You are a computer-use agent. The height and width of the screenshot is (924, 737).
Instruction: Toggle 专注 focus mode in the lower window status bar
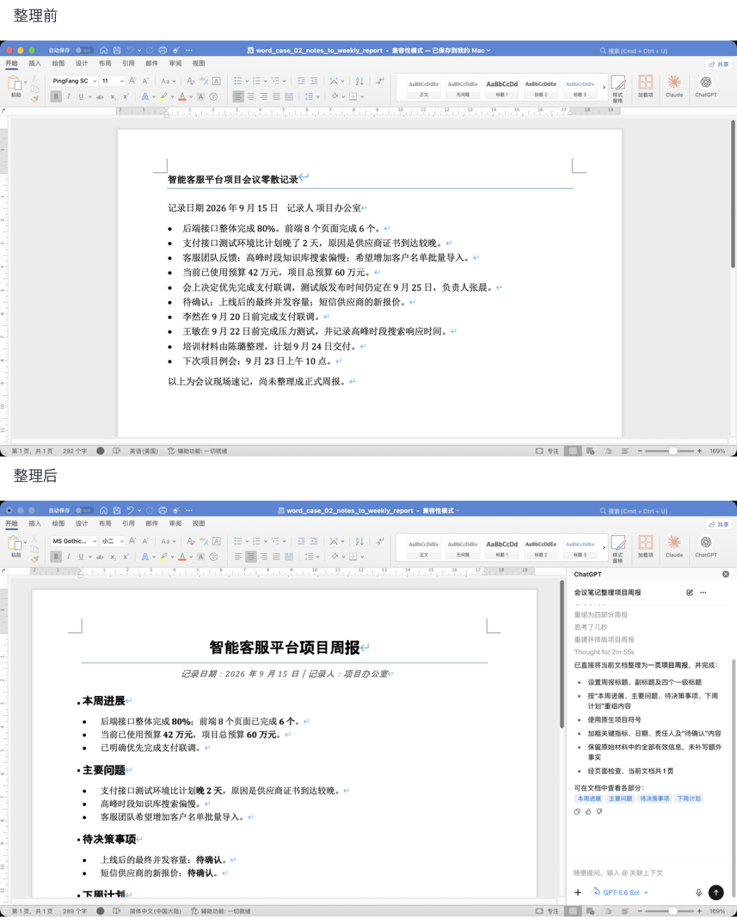tap(547, 911)
